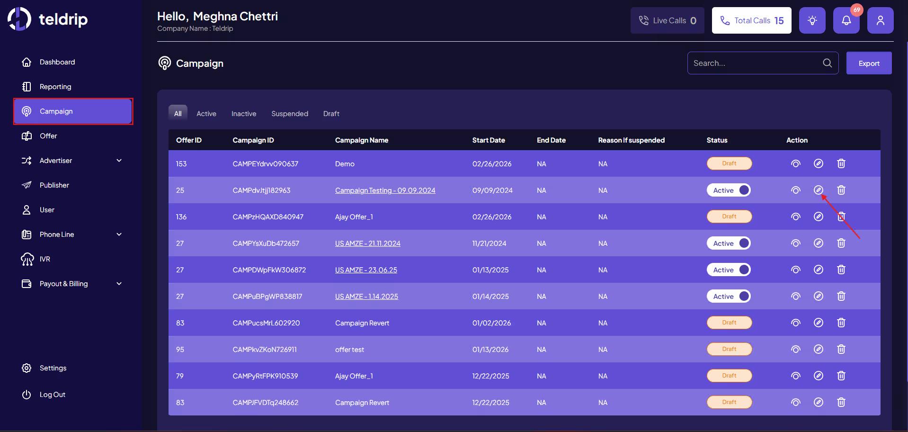Click the notification bell icon

(846, 20)
